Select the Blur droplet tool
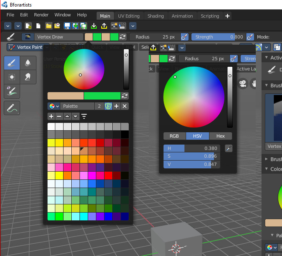The image size is (282, 256). 28,63
